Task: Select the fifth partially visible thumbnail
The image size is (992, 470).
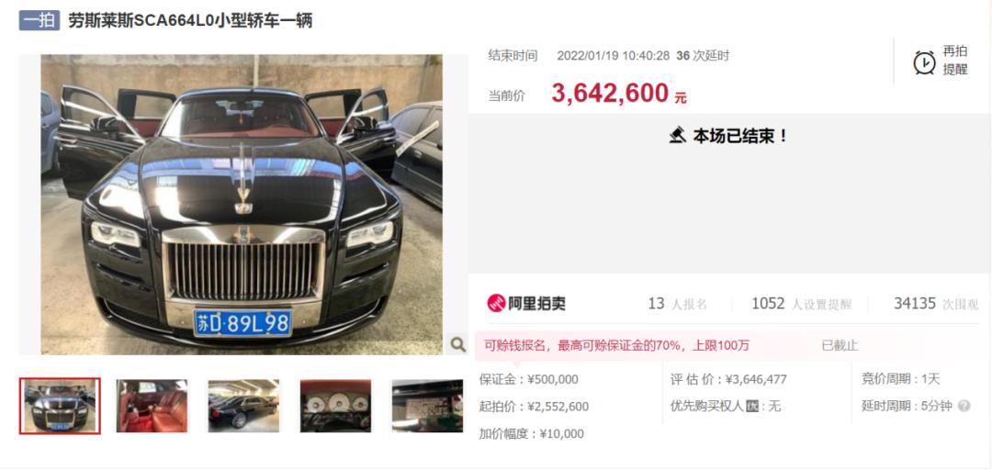Action: (x=427, y=406)
